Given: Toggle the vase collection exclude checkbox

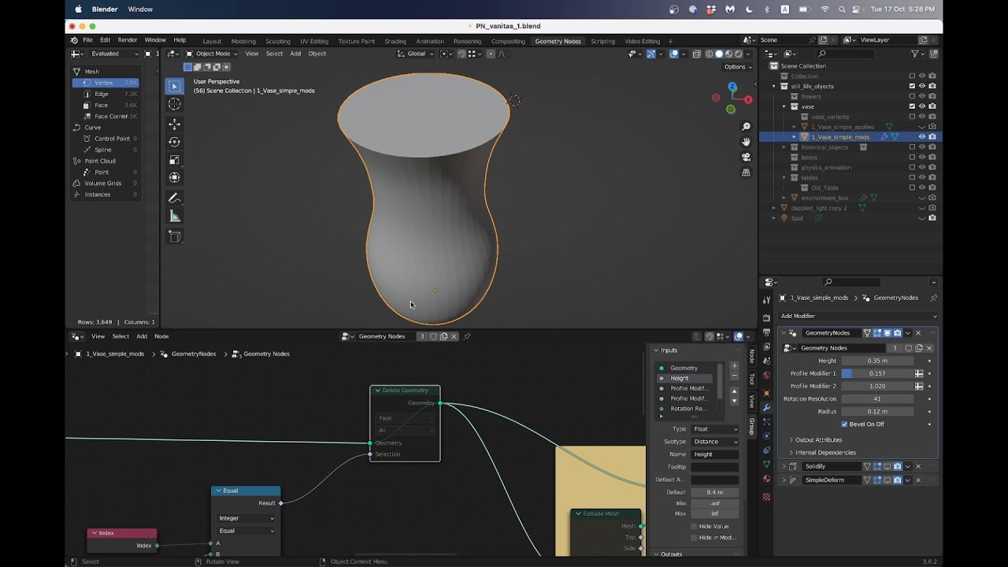Looking at the screenshot, I should pos(912,106).
